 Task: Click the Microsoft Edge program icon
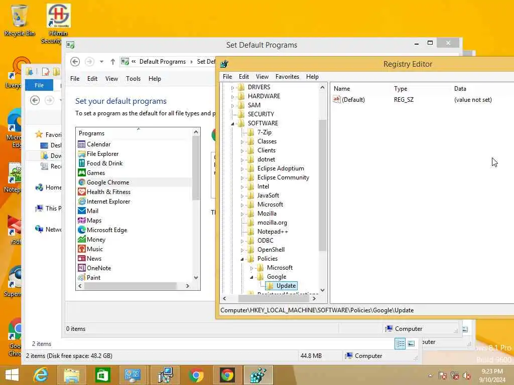(x=82, y=230)
